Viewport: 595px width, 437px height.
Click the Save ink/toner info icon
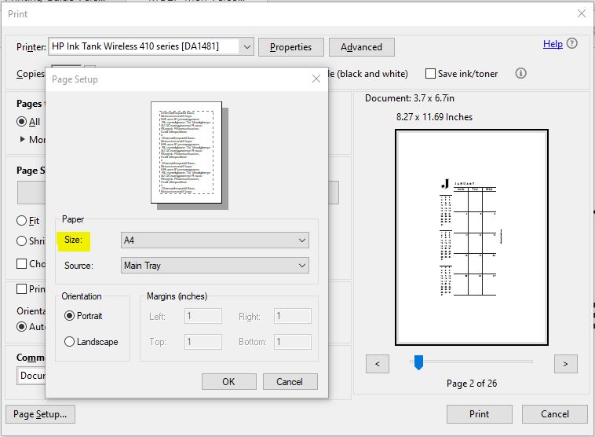pos(520,73)
